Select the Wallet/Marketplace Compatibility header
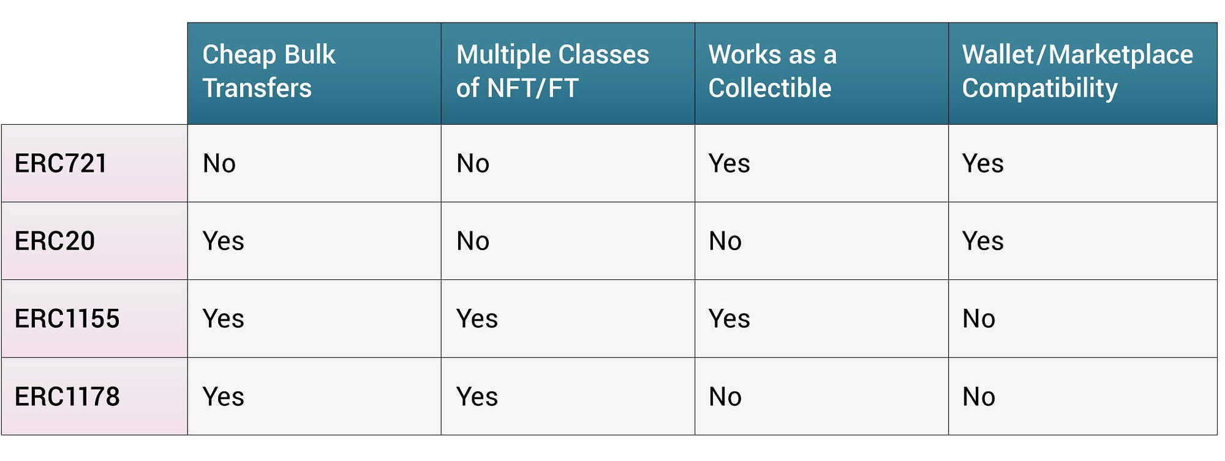 pyautogui.click(x=1083, y=73)
